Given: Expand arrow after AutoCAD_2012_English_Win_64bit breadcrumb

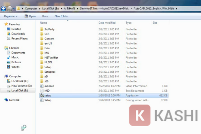Looking at the screenshot, I should pos(177,9).
